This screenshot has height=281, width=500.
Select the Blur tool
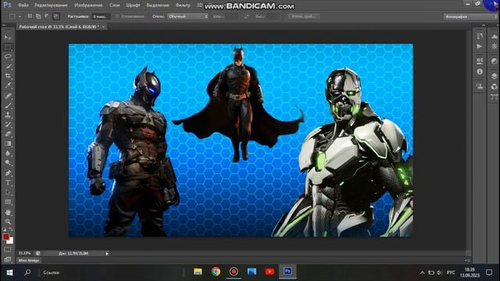click(x=8, y=153)
